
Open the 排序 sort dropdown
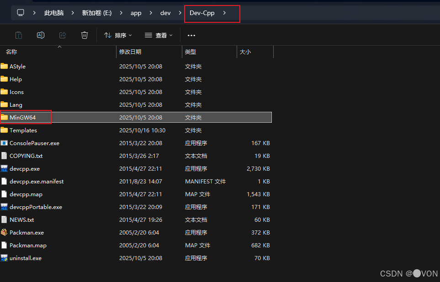118,35
